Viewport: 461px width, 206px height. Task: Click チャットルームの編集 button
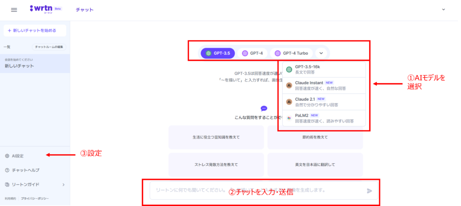49,47
